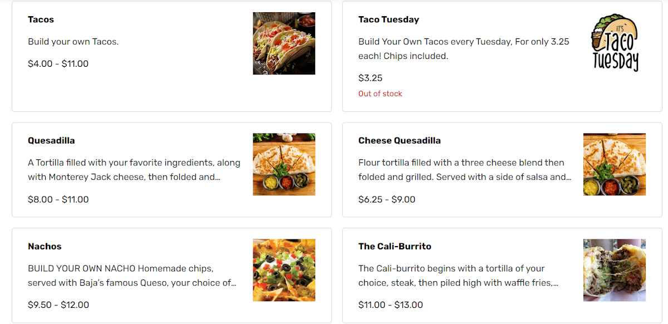Open the Quesadilla photo thumbnail

284,164
